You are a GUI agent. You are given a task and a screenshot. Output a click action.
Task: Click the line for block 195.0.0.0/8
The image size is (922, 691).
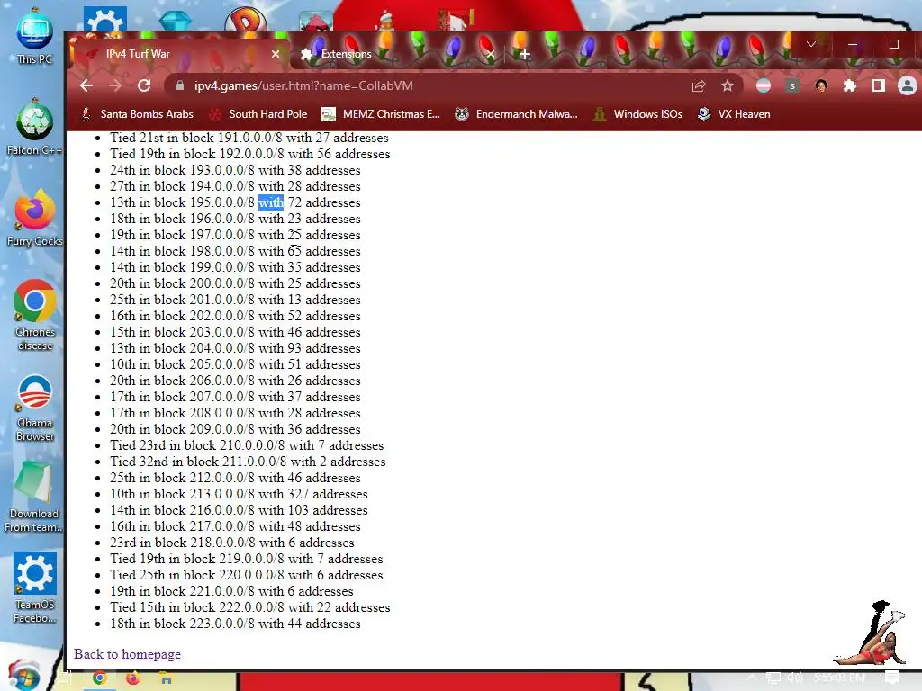(235, 202)
